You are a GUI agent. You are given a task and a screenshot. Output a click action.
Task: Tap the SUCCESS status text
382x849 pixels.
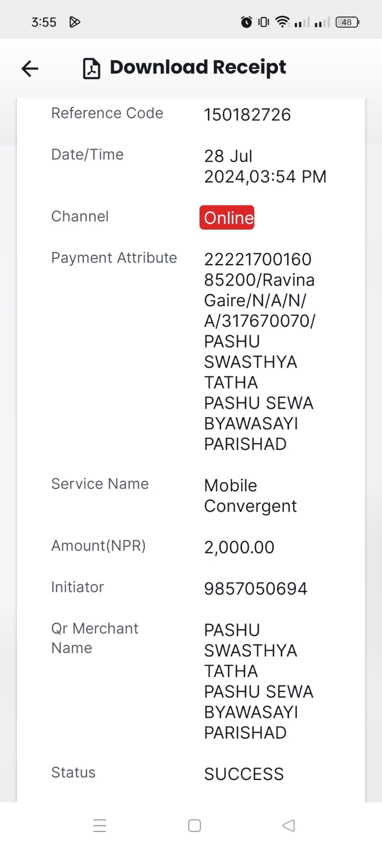coord(244,774)
